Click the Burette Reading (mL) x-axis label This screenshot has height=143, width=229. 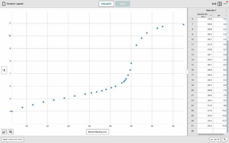[x=98, y=132]
